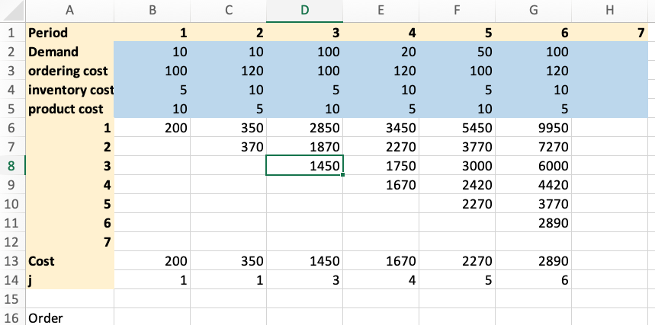Click the j value 6 in column G
Screen dimensions: 655x325
click(x=534, y=280)
